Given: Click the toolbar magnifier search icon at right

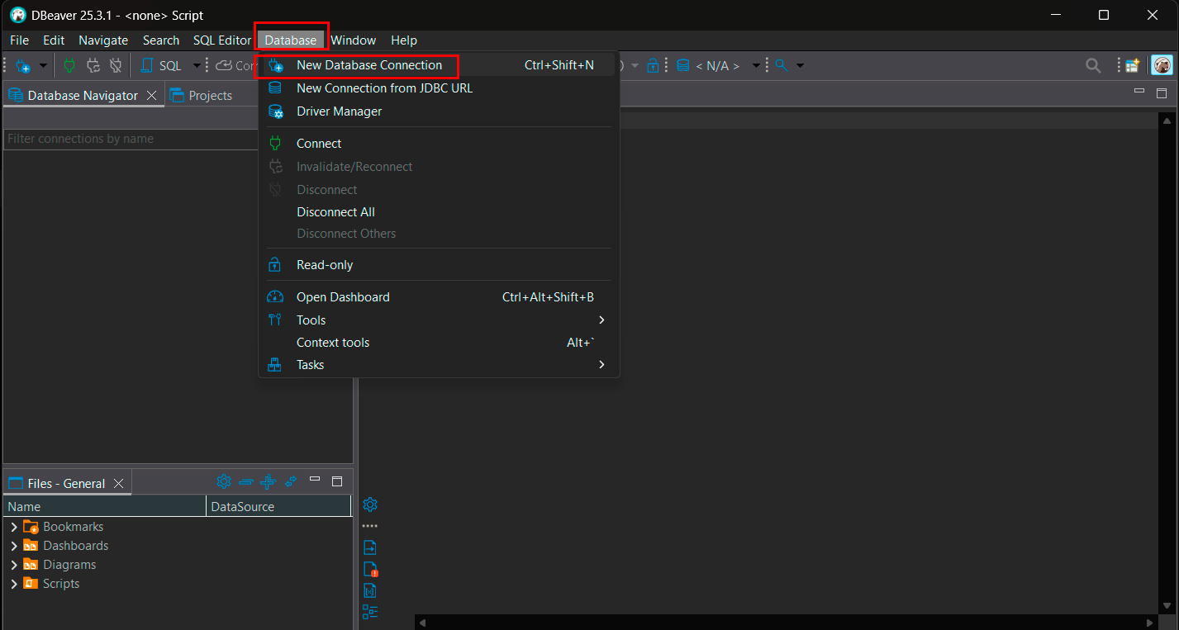Looking at the screenshot, I should [x=1092, y=66].
